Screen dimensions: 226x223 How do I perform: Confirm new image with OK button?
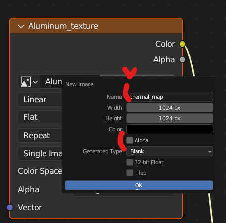click(139, 185)
